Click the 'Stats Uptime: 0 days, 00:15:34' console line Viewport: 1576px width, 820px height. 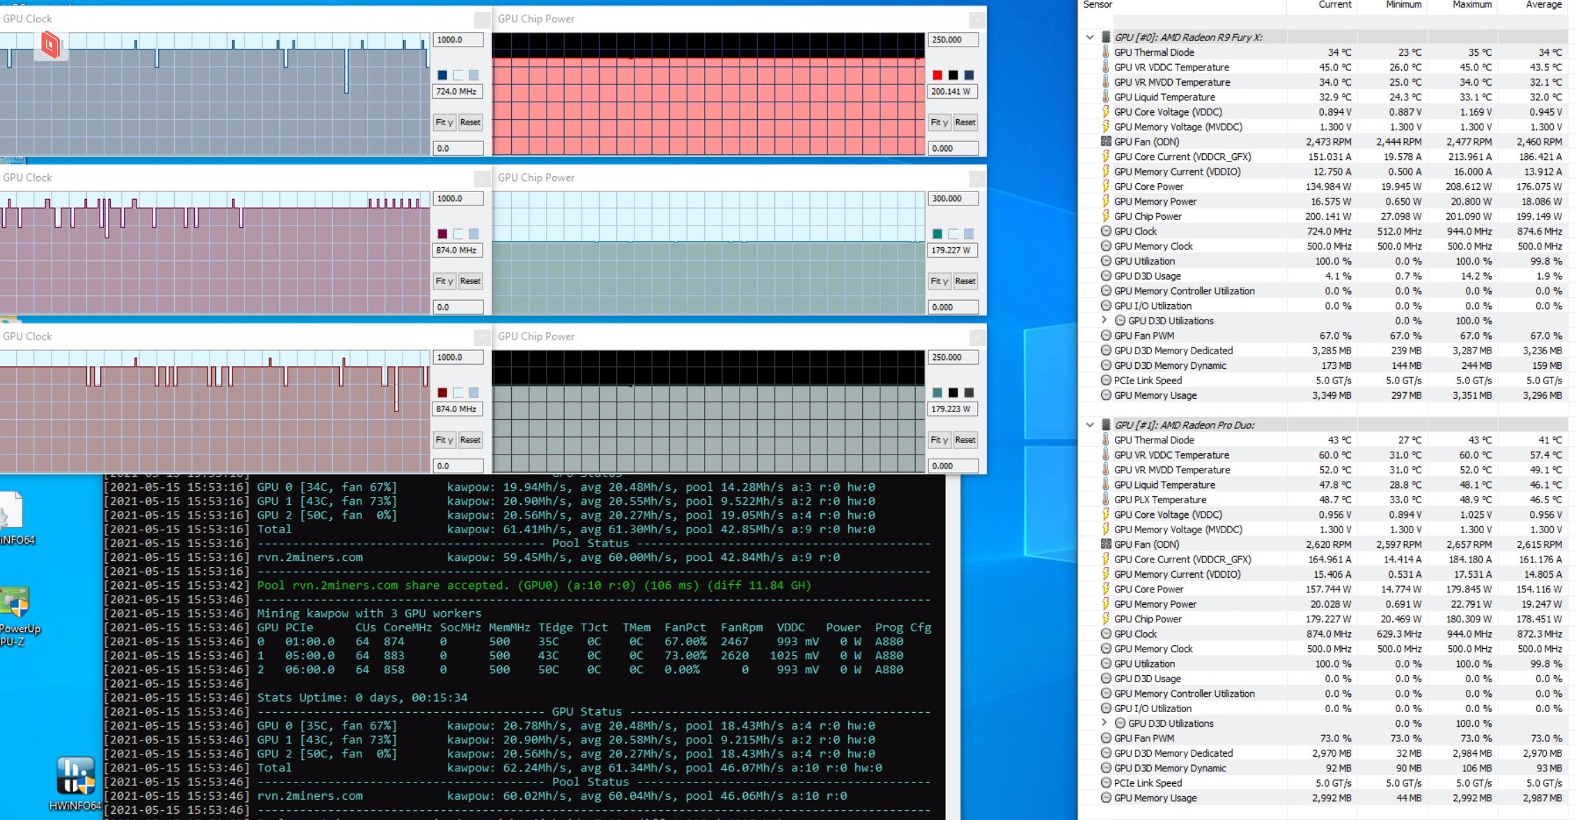click(x=362, y=697)
